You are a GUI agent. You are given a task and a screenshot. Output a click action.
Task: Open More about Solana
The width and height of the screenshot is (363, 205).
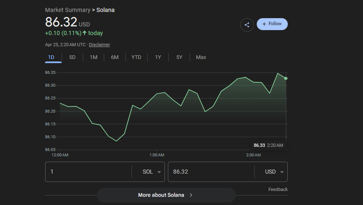[x=166, y=195]
